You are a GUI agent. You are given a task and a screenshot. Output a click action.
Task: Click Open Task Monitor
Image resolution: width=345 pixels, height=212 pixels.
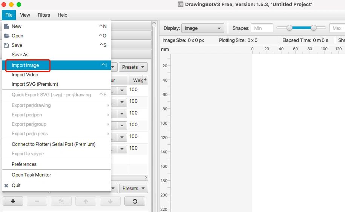point(31,175)
